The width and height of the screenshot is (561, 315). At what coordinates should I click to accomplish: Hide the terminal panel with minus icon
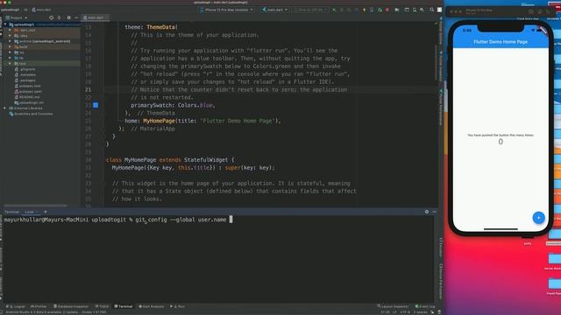pos(435,212)
